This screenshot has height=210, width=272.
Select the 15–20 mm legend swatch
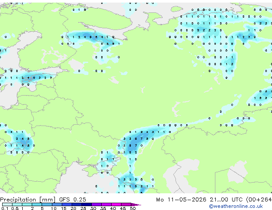tap(67, 204)
